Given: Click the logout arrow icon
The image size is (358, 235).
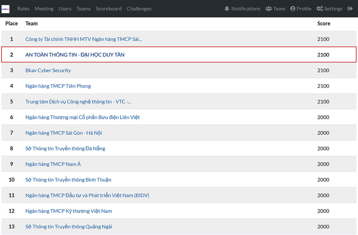Looking at the screenshot, I should tap(350, 9).
